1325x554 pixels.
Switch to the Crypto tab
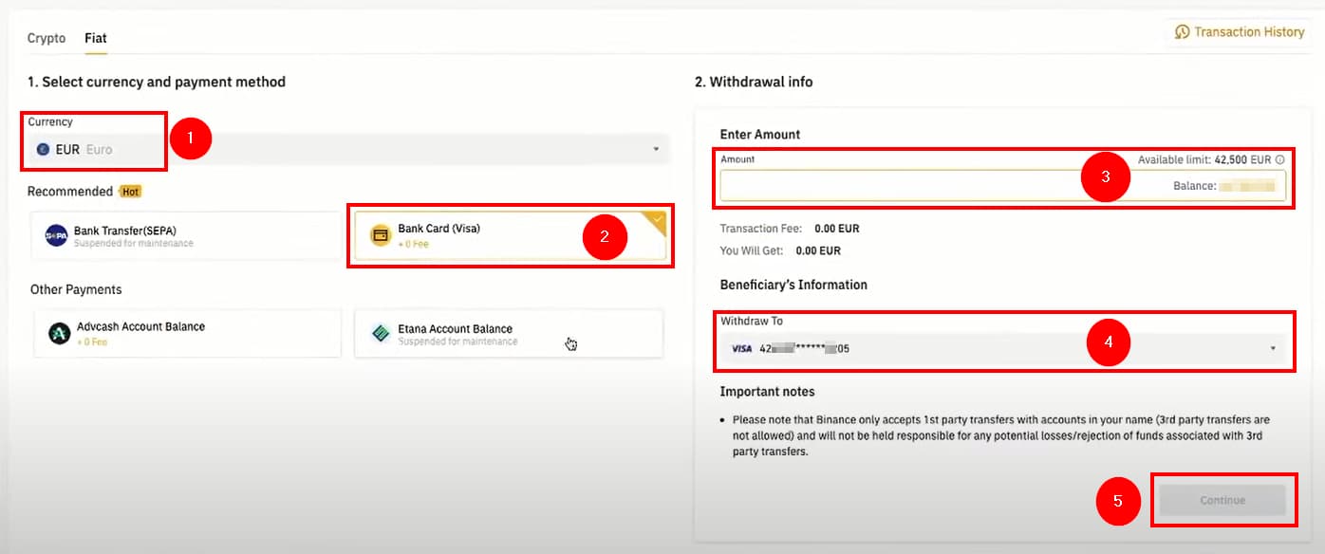point(47,38)
